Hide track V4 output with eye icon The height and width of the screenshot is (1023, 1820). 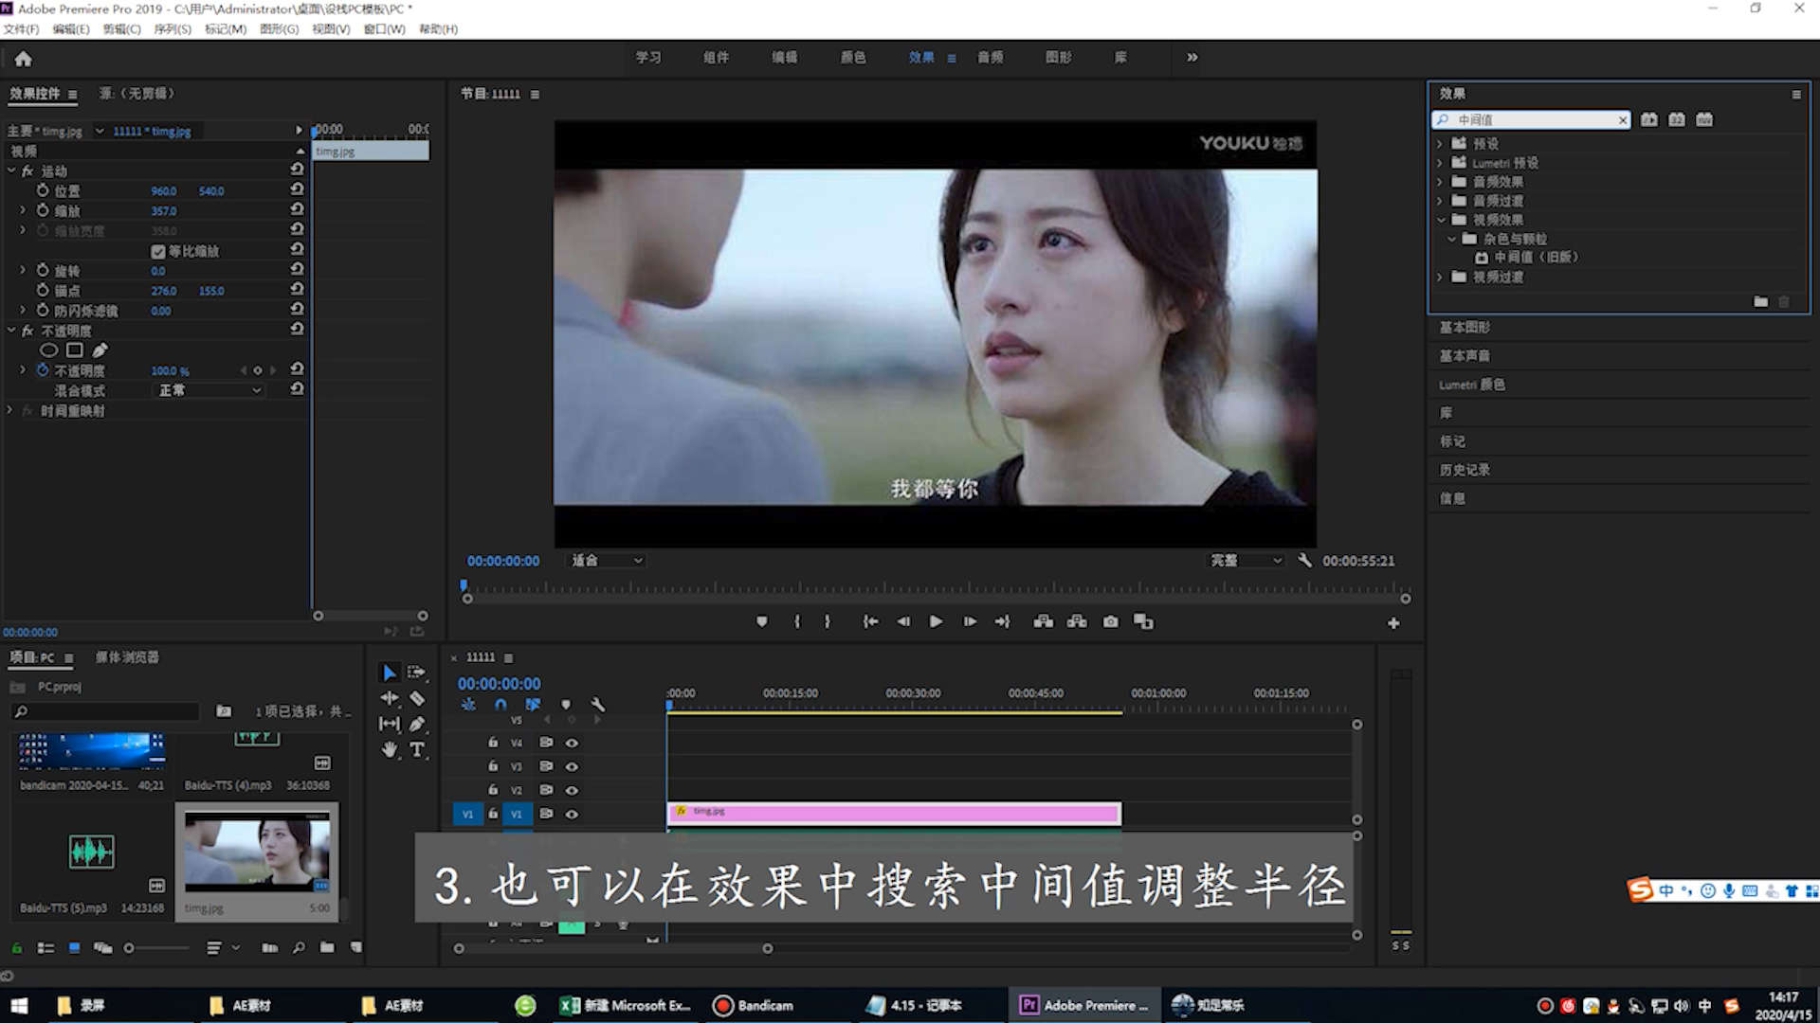coord(572,743)
